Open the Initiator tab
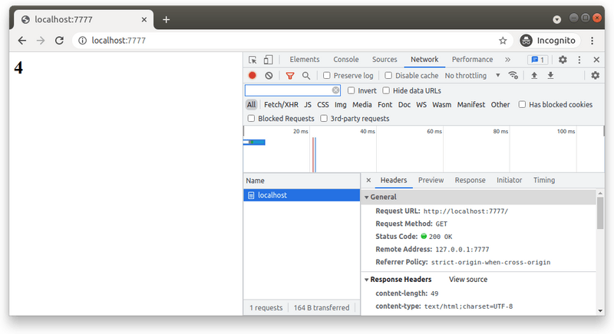Screen dimensions: 614x334 [x=509, y=180]
